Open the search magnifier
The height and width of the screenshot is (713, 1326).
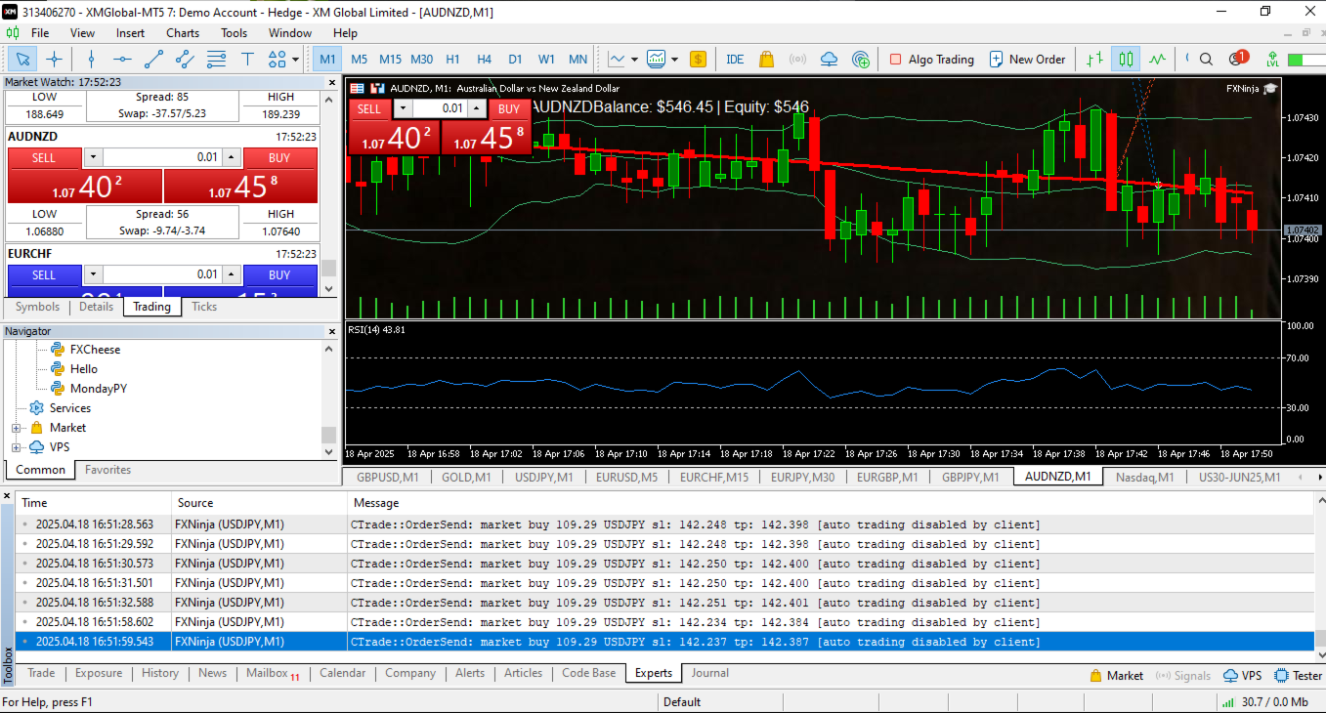click(1206, 59)
